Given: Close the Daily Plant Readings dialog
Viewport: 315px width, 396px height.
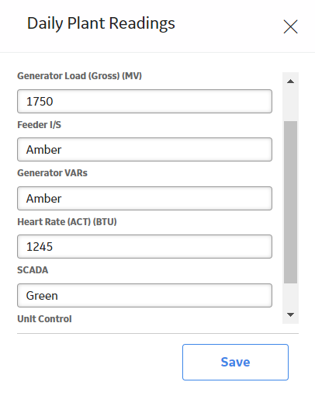Looking at the screenshot, I should click(x=290, y=26).
